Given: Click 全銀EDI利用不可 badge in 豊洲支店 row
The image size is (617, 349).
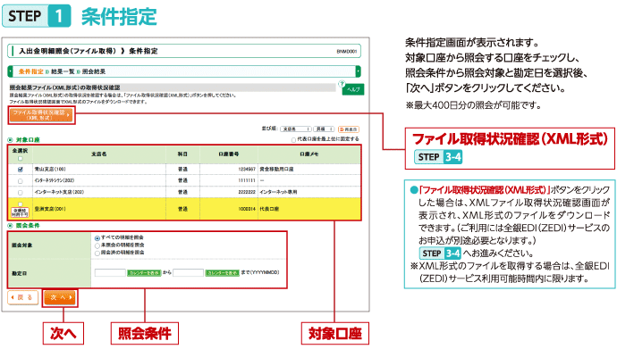Looking at the screenshot, I should 20,212.
